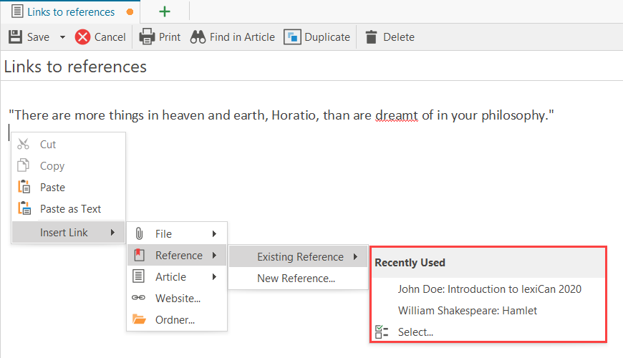Pick William Shakespeare: Hamlet reference

(x=467, y=311)
